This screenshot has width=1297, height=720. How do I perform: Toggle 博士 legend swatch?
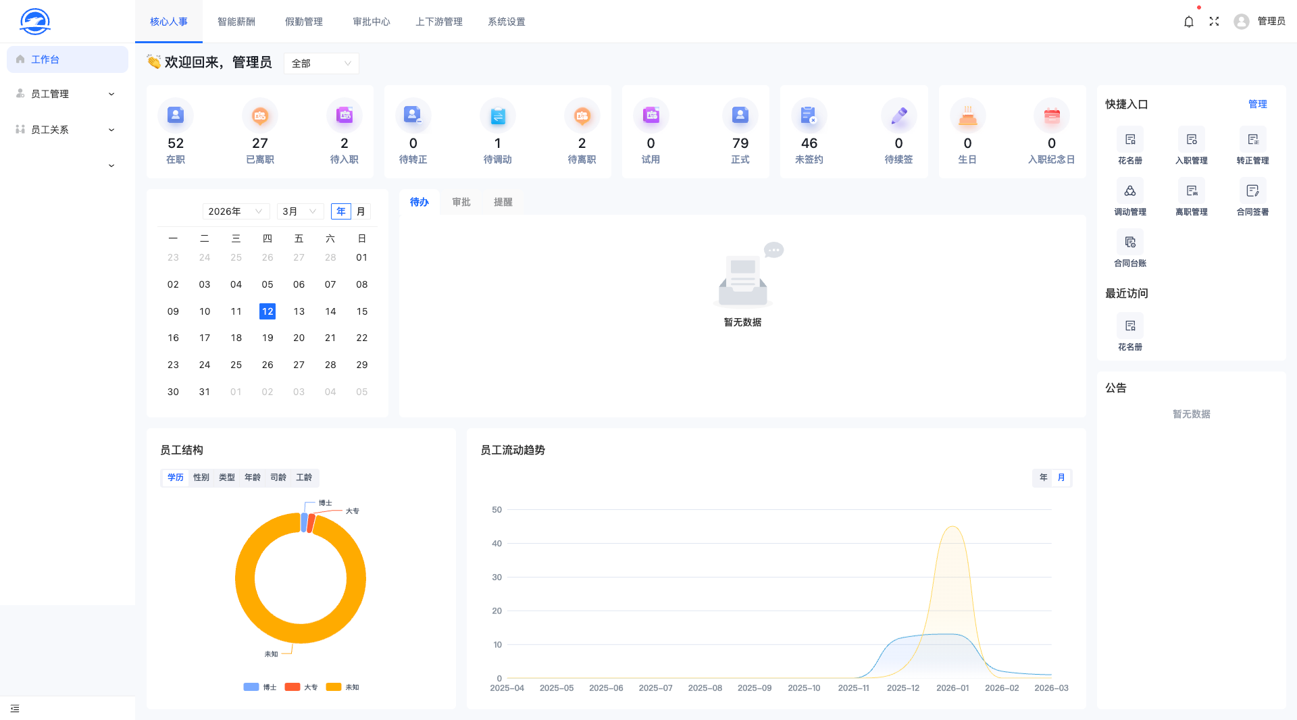[x=251, y=687]
